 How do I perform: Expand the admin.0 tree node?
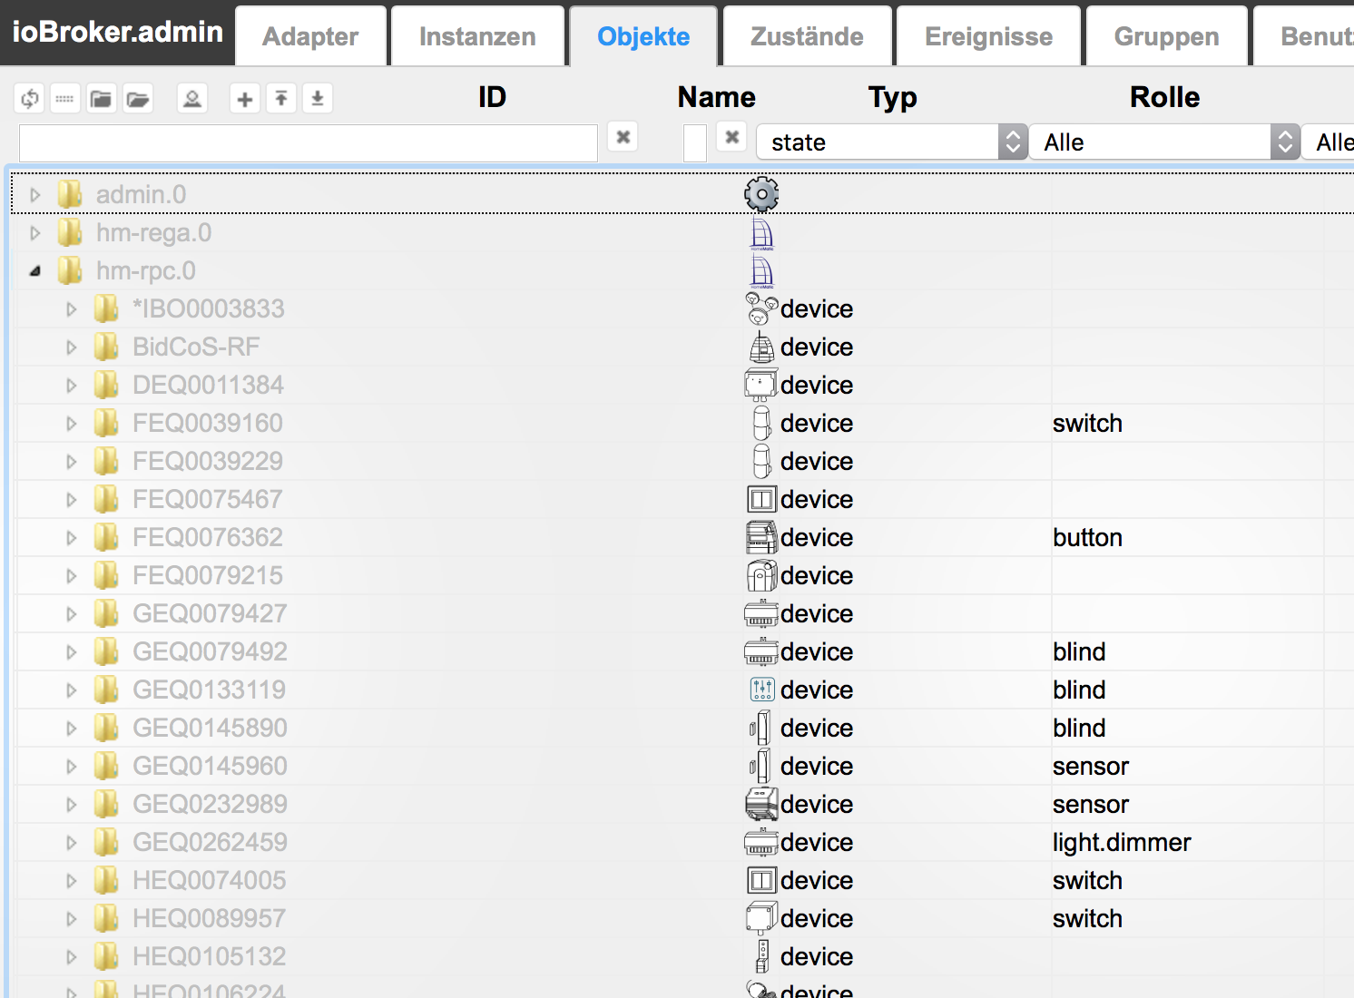35,195
